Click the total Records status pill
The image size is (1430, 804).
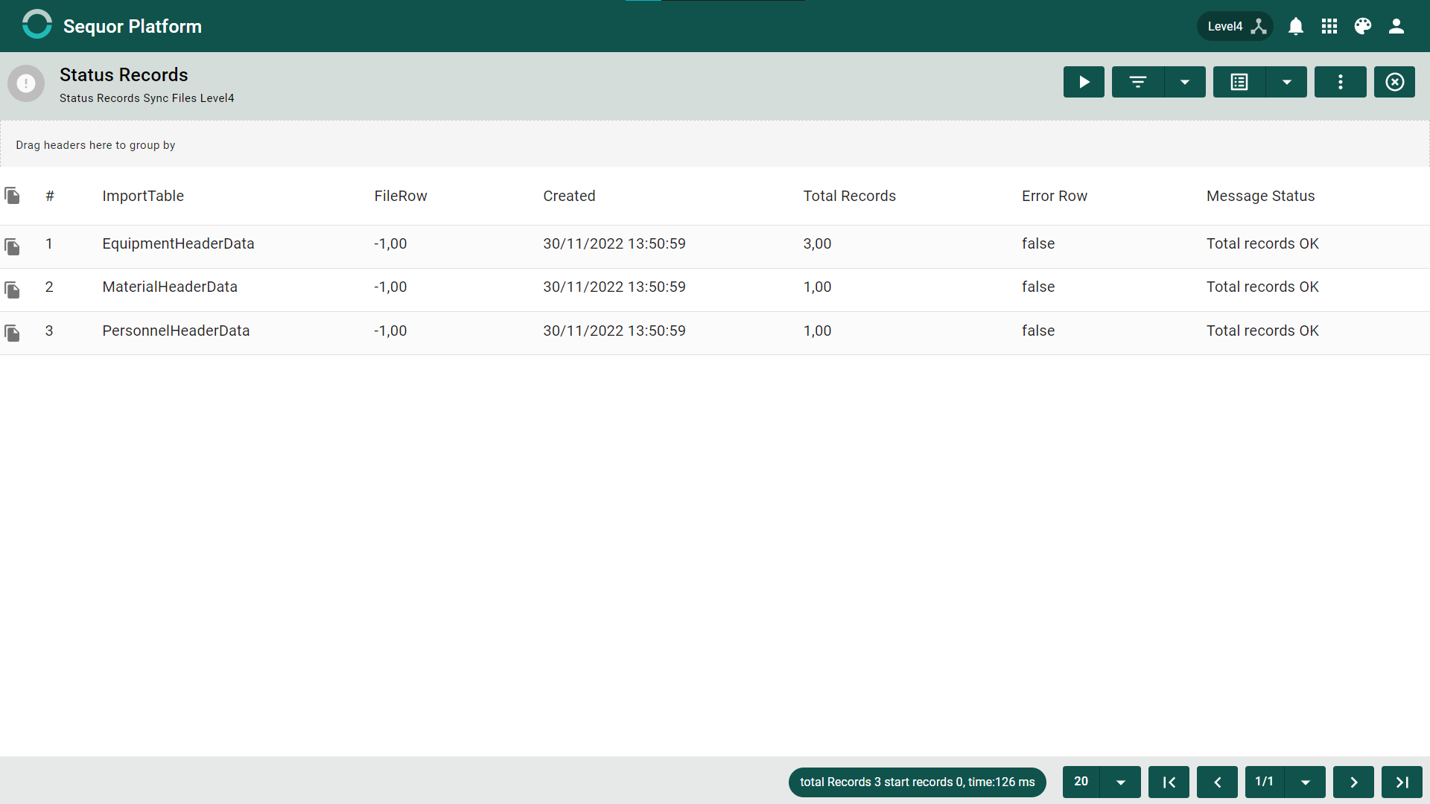tap(917, 782)
